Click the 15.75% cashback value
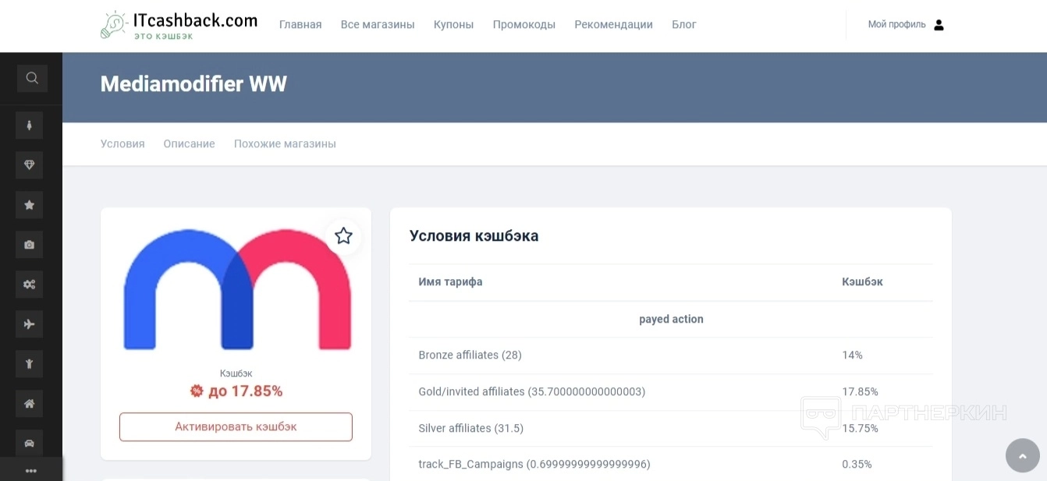 click(860, 429)
